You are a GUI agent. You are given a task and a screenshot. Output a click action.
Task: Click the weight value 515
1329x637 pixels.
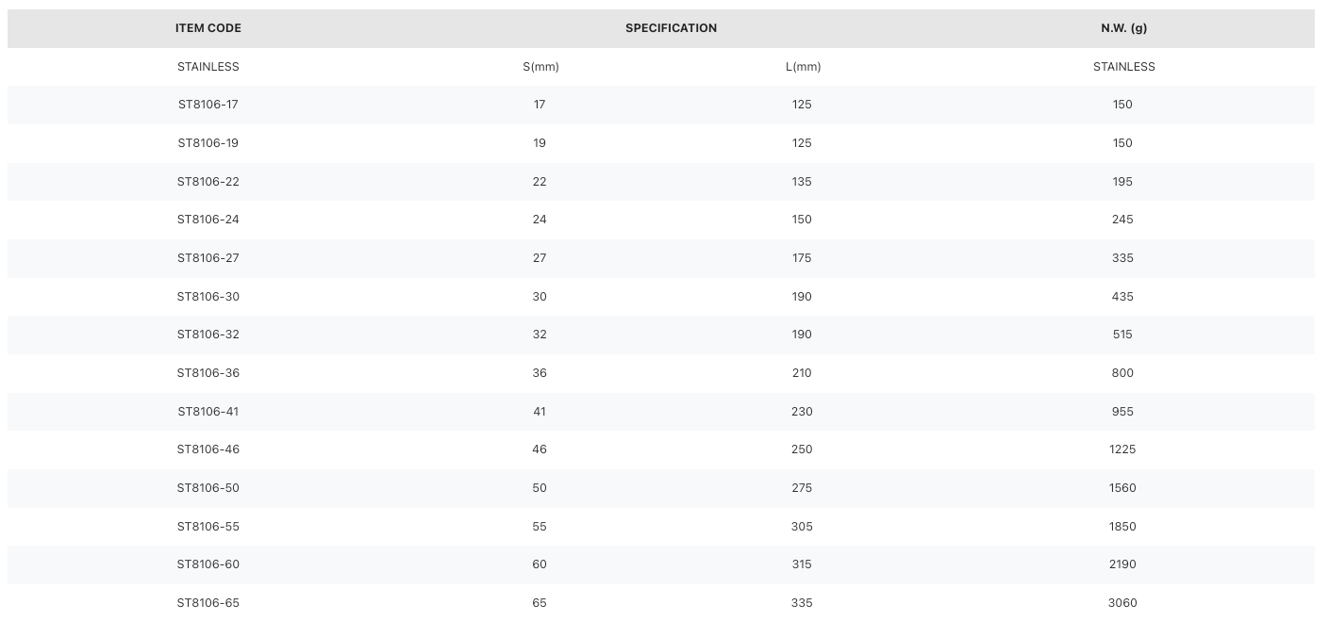point(1122,335)
